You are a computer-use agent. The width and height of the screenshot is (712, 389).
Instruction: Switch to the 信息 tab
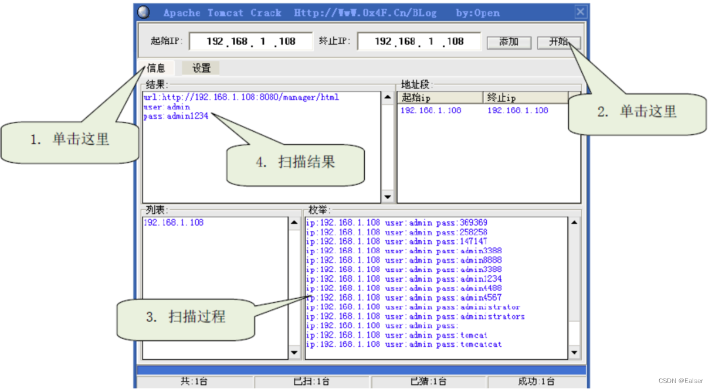[x=155, y=68]
